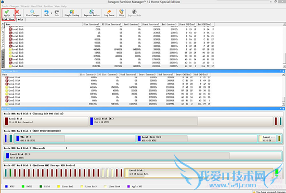Click upper list scrollbar down arrow
The width and height of the screenshot is (286, 193).
284,66
